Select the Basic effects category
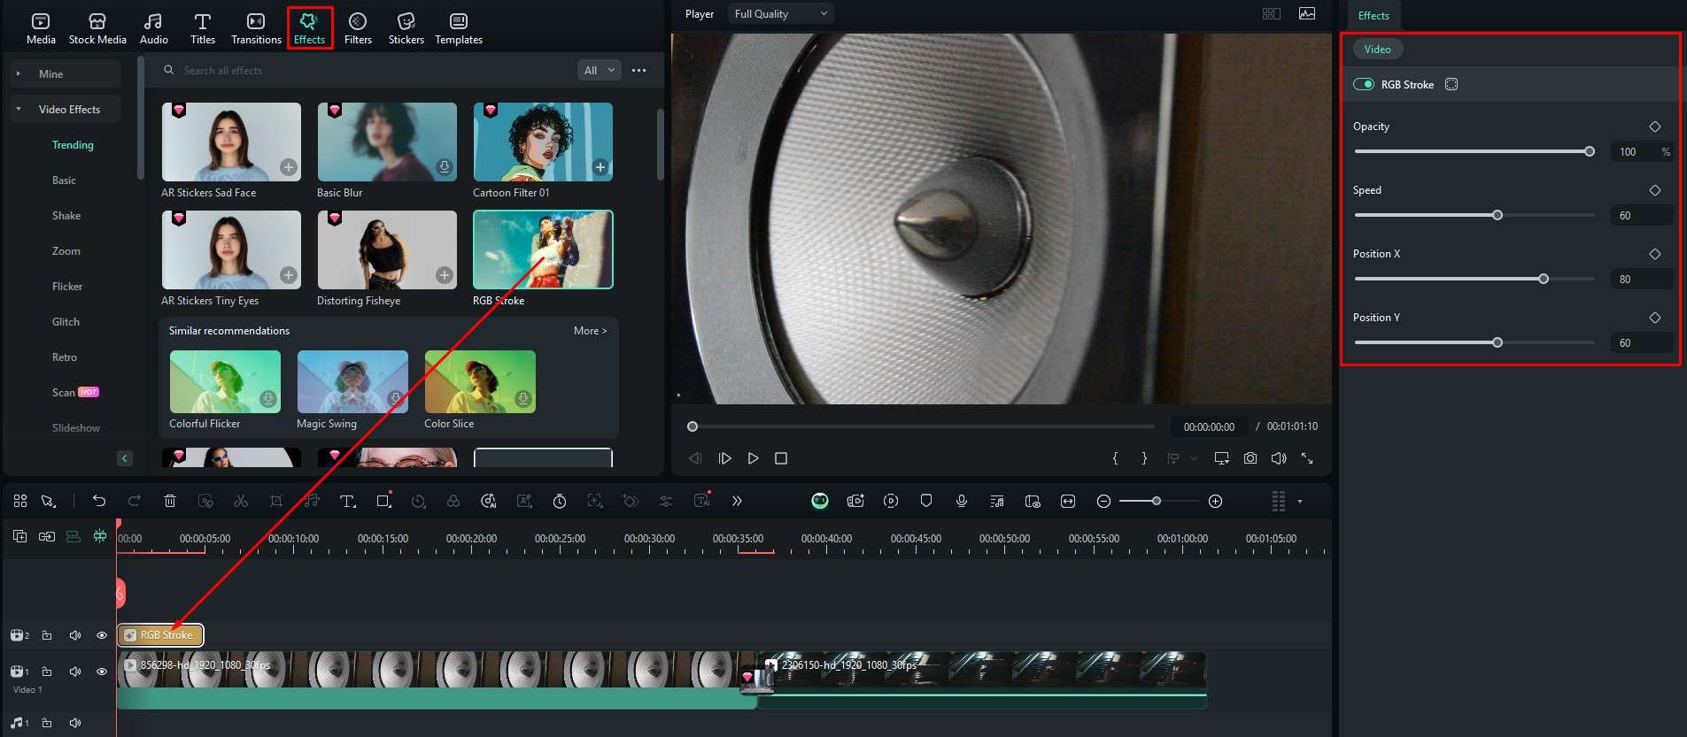The image size is (1687, 737). [64, 180]
